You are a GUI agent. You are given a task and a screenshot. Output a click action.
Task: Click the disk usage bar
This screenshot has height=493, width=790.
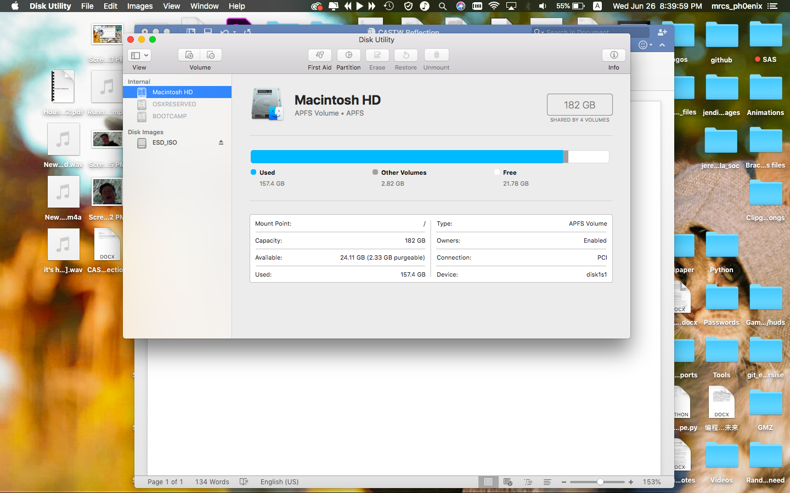(x=430, y=157)
